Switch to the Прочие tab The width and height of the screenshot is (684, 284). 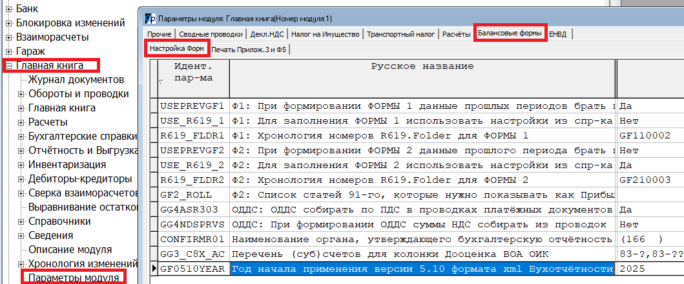coord(159,34)
